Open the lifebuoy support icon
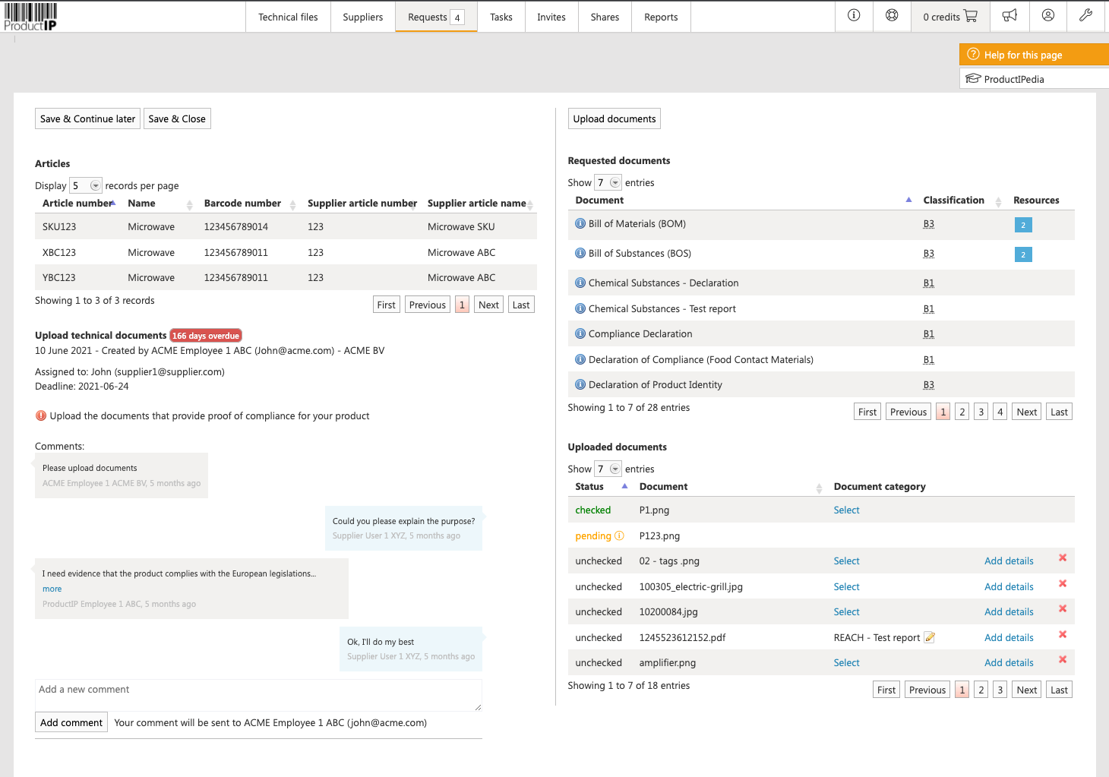Image resolution: width=1109 pixels, height=777 pixels. pos(892,15)
